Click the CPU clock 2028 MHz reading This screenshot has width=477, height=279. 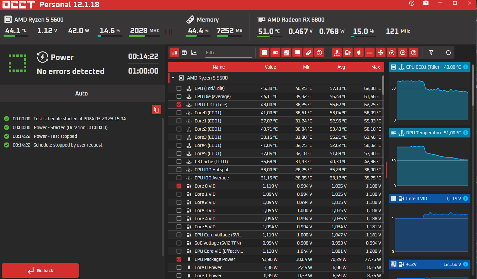(x=144, y=31)
